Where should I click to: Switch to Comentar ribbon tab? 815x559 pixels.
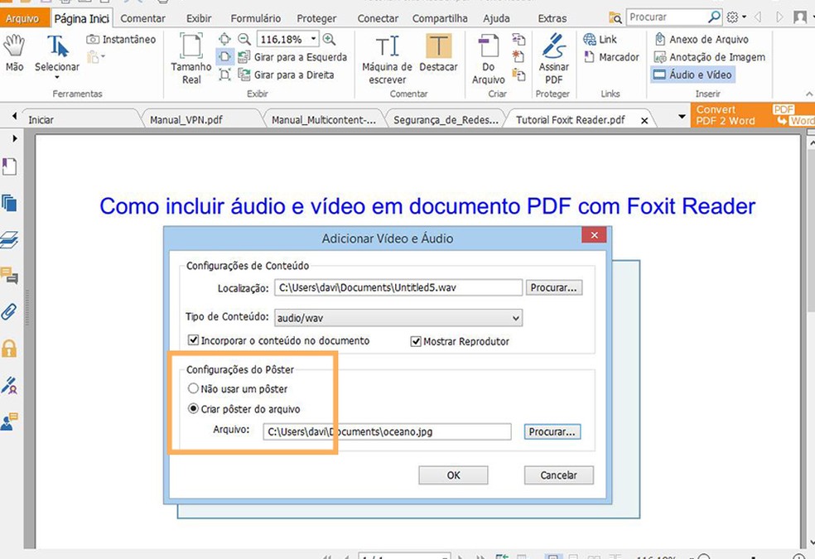(142, 19)
